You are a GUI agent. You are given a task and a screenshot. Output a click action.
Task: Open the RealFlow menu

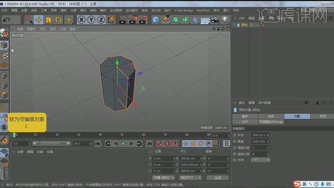(203, 10)
